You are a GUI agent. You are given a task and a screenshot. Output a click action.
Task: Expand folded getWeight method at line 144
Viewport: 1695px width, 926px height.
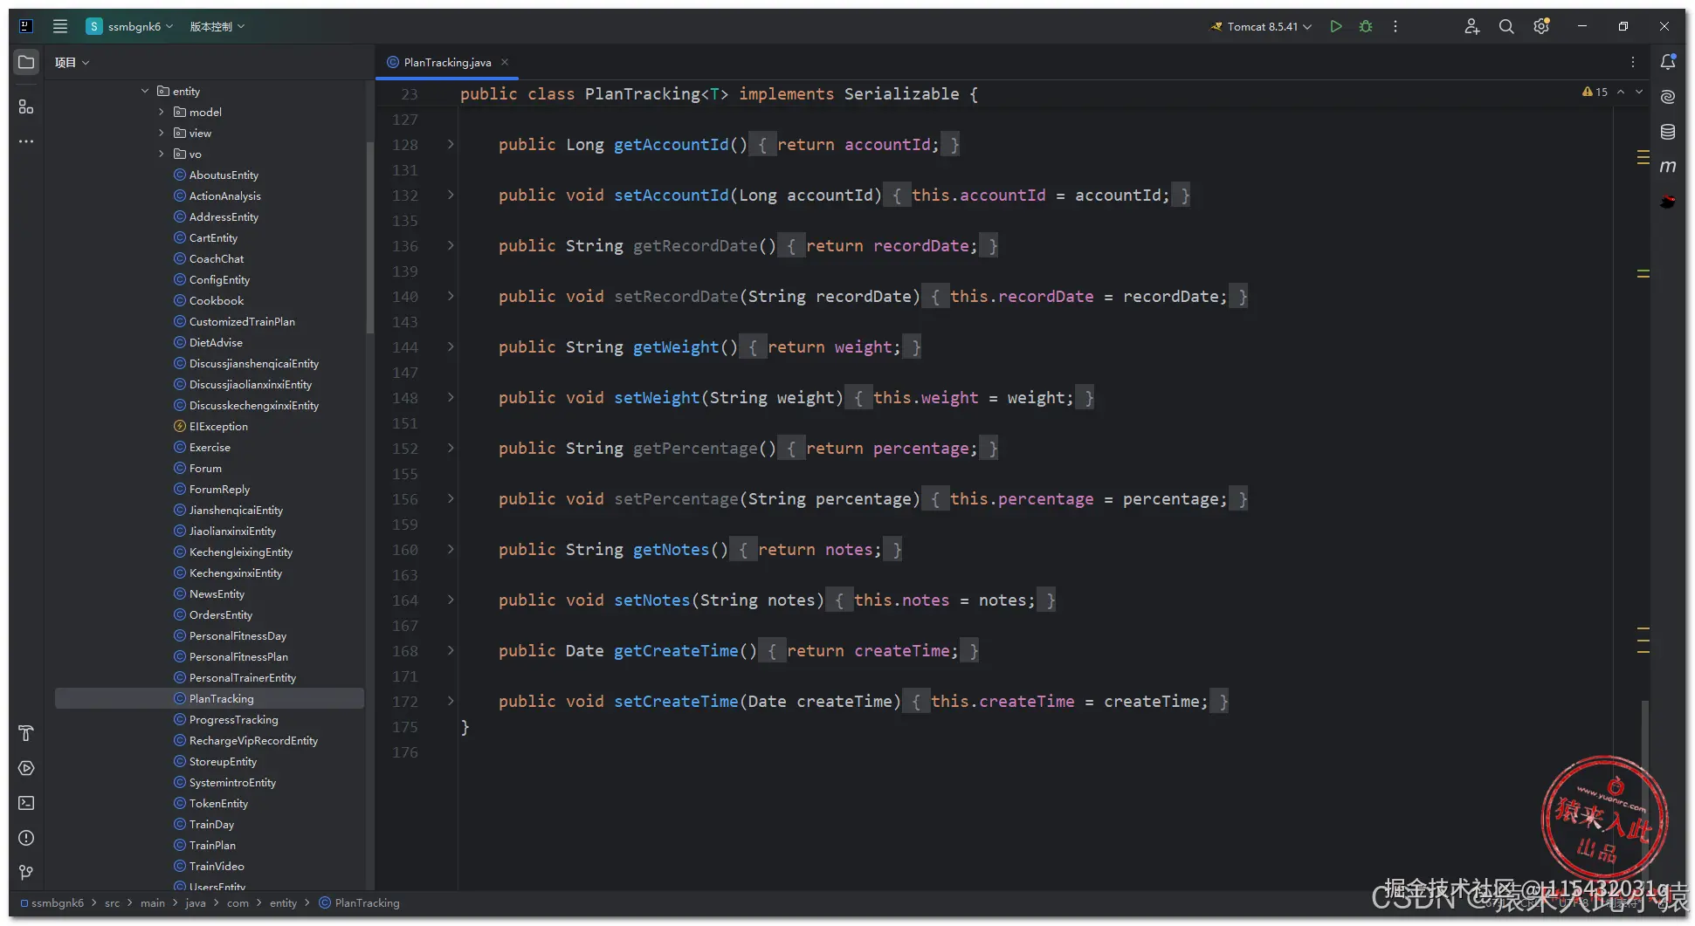tap(451, 346)
